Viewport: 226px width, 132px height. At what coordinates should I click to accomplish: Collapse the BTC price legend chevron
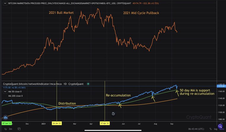[5, 3]
